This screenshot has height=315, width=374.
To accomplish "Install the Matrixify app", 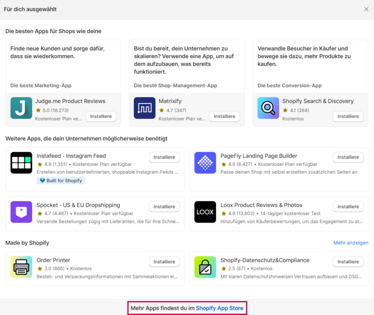I will tap(224, 117).
